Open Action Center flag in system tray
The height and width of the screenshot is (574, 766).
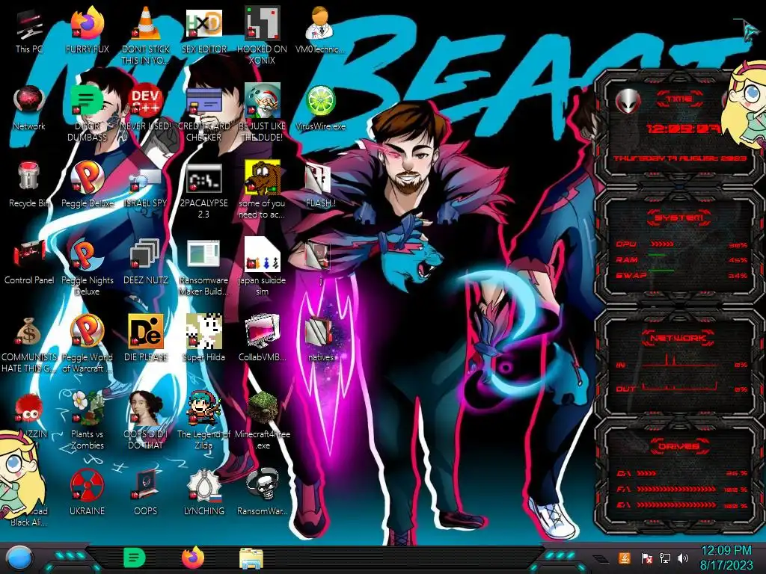[646, 558]
